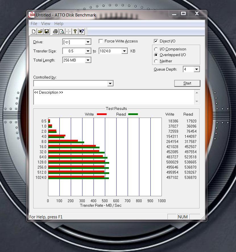Click the read value 539267
The image size is (236, 252).
click(191, 173)
